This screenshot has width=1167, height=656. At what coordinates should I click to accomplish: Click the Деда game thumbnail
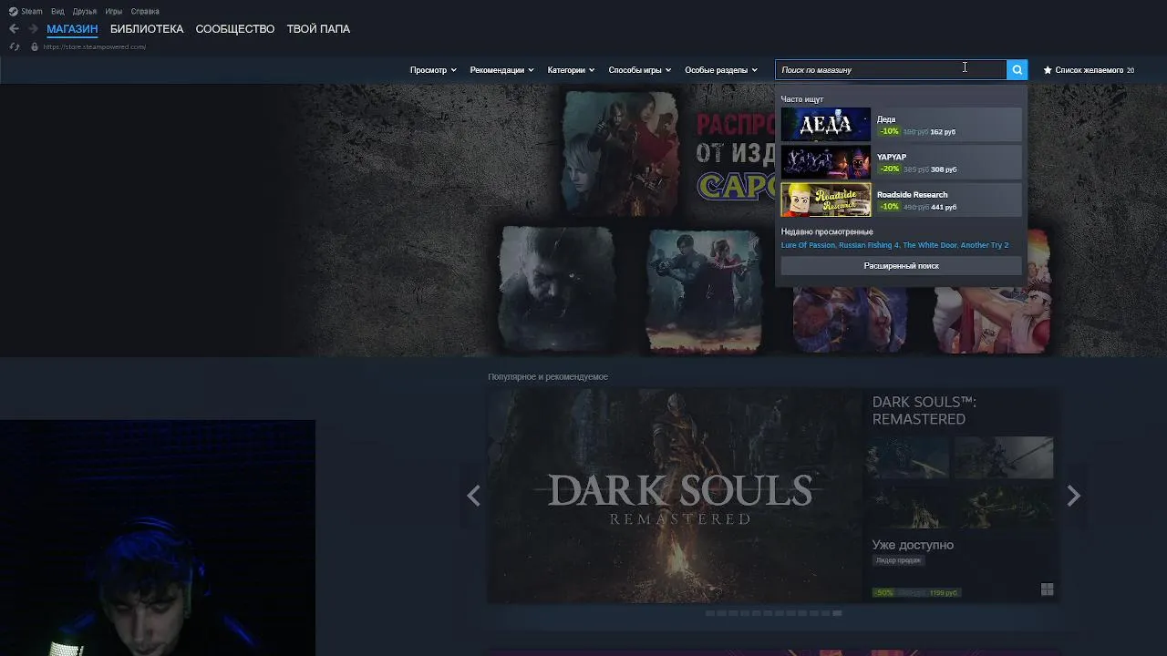click(826, 124)
